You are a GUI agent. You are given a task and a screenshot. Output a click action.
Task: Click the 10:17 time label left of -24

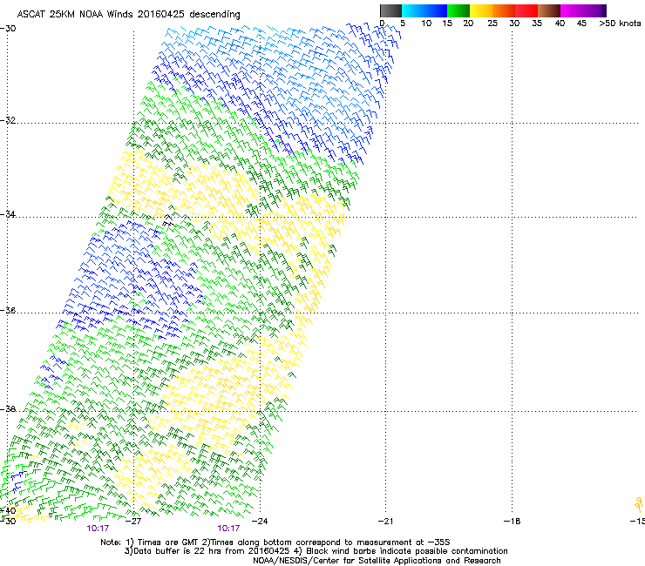(228, 529)
